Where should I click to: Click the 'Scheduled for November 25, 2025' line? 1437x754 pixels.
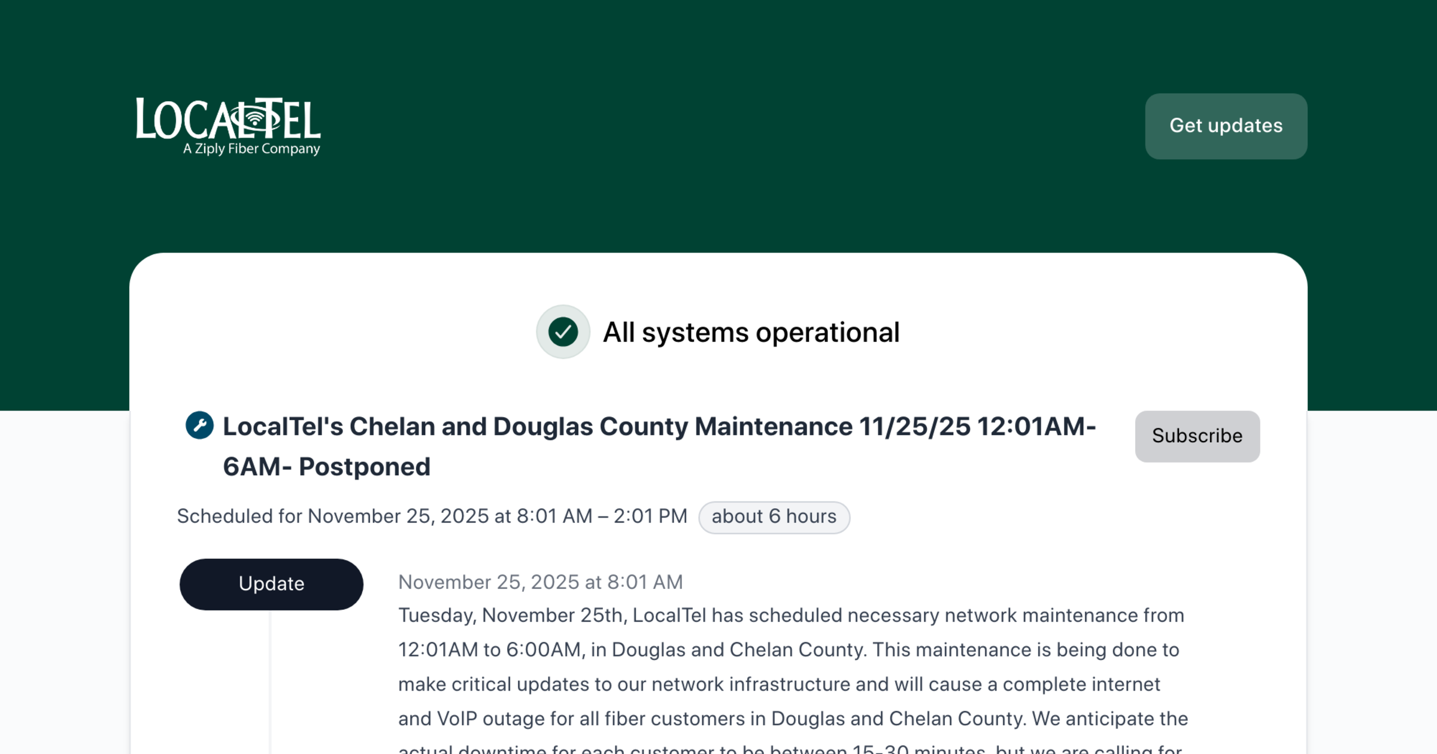[x=432, y=516]
